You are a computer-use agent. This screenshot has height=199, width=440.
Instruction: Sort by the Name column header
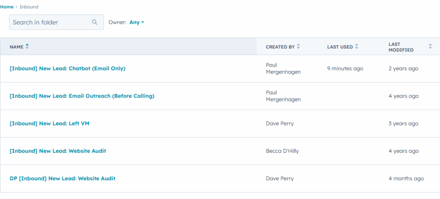tap(16, 47)
